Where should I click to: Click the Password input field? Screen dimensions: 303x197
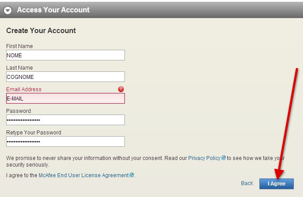[65, 120]
